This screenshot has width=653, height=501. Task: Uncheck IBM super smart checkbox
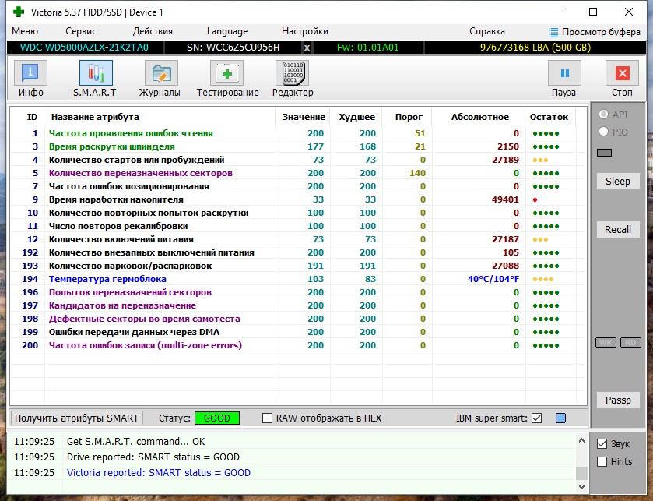[x=537, y=418]
